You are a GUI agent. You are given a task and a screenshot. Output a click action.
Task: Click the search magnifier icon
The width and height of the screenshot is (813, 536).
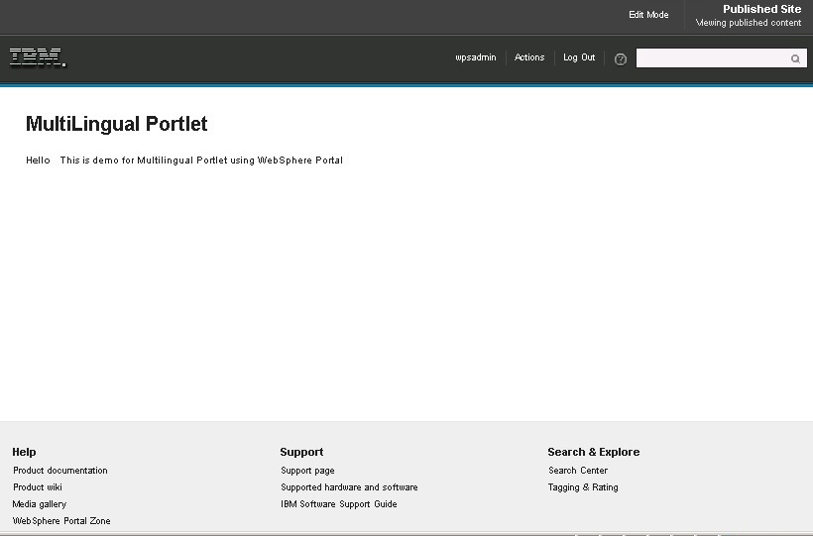(x=795, y=58)
